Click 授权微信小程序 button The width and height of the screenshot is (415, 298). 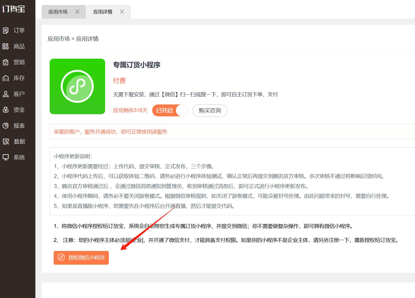coord(81,258)
